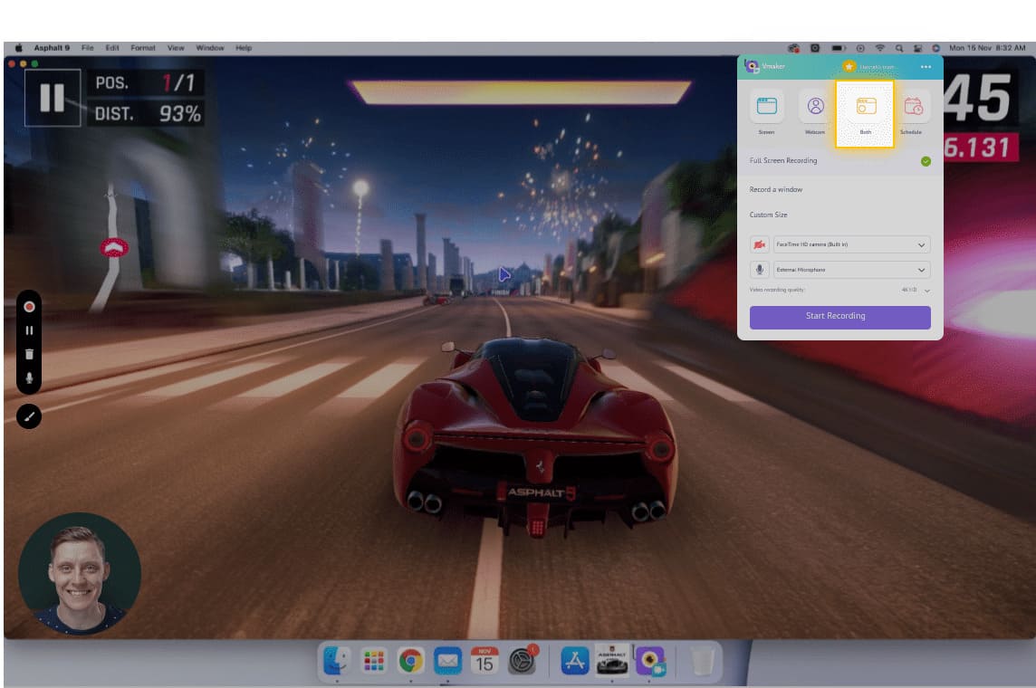The width and height of the screenshot is (1036, 688).
Task: Click the Start Recording button
Action: coord(839,317)
